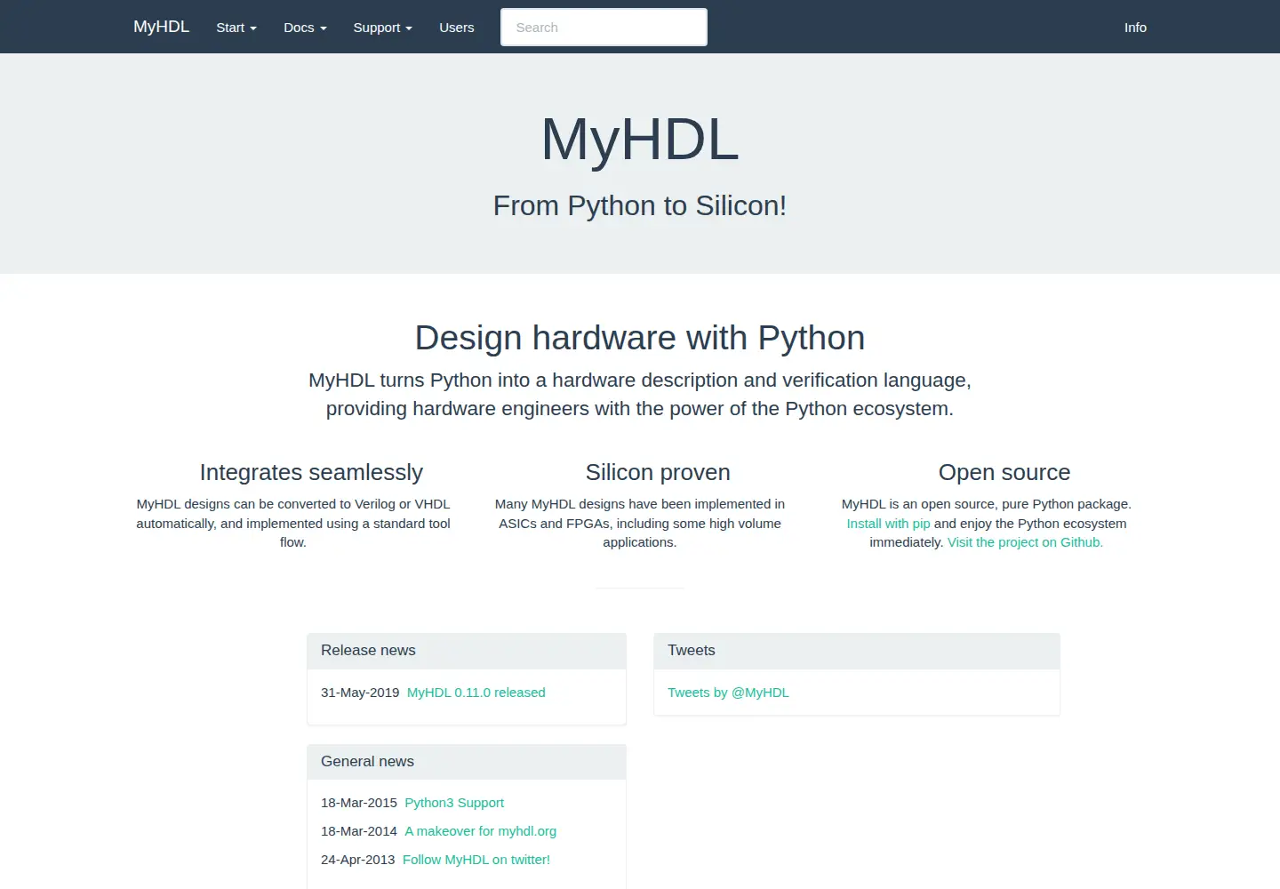1280x889 pixels.
Task: Open the Support dropdown menu
Action: pyautogui.click(x=382, y=28)
